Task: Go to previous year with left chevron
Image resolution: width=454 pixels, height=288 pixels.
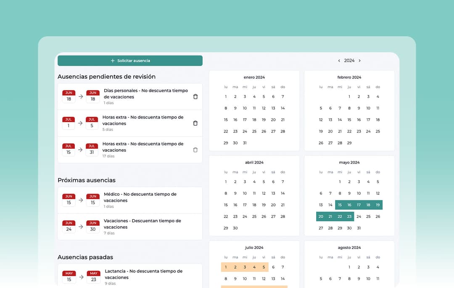Action: point(339,61)
